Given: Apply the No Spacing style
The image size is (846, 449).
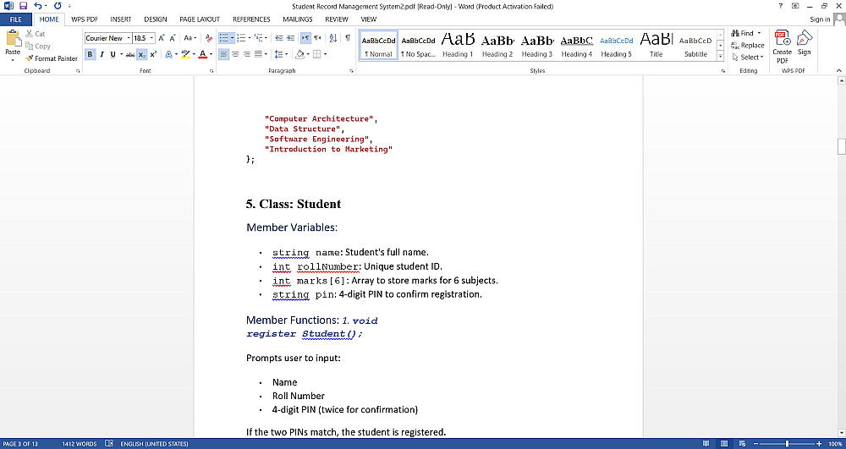Looking at the screenshot, I should pyautogui.click(x=418, y=46).
